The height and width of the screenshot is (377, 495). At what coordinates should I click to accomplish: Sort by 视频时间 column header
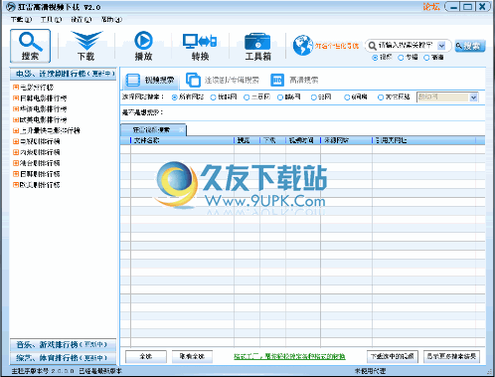tap(303, 140)
